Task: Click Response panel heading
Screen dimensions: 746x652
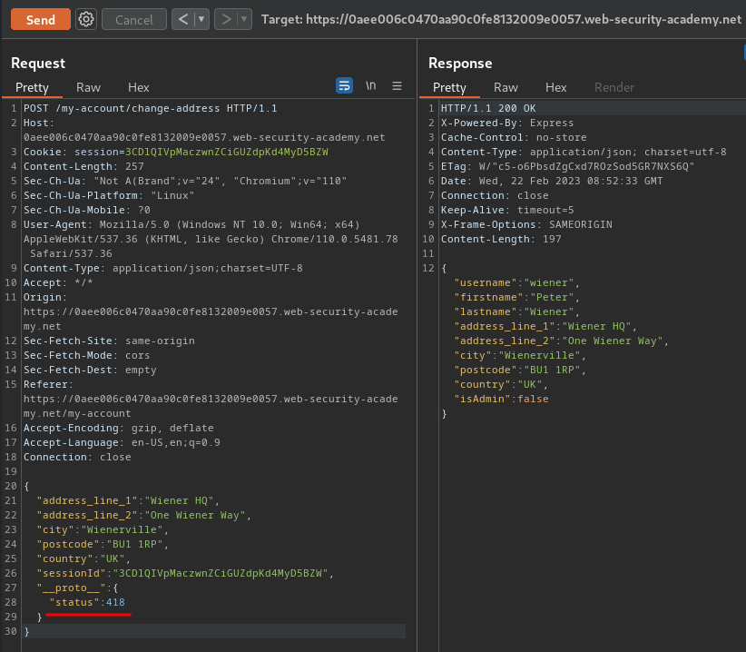Action: 460,64
